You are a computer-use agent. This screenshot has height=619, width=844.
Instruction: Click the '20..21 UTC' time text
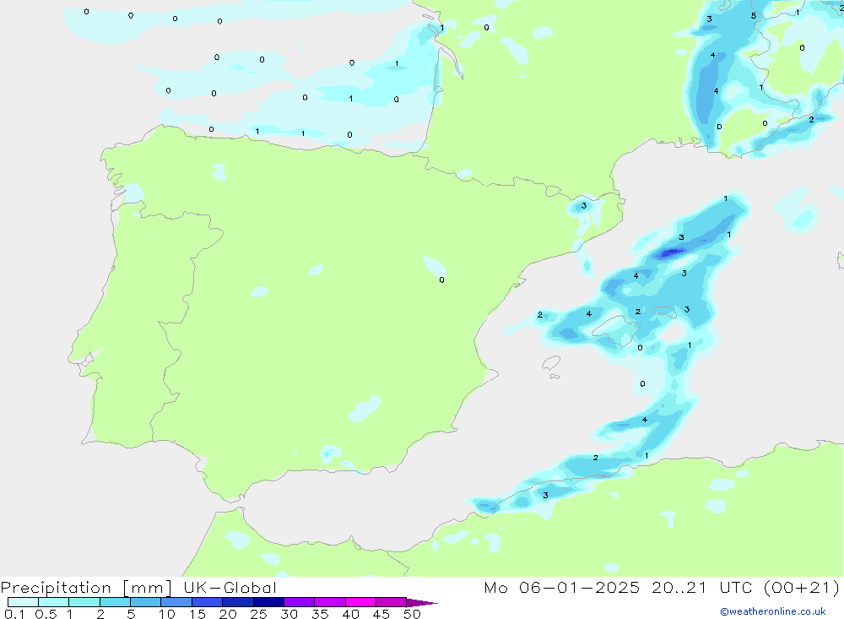tap(701, 587)
